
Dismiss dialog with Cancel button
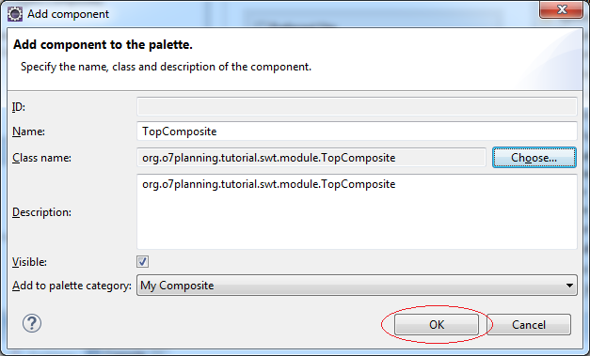point(529,324)
